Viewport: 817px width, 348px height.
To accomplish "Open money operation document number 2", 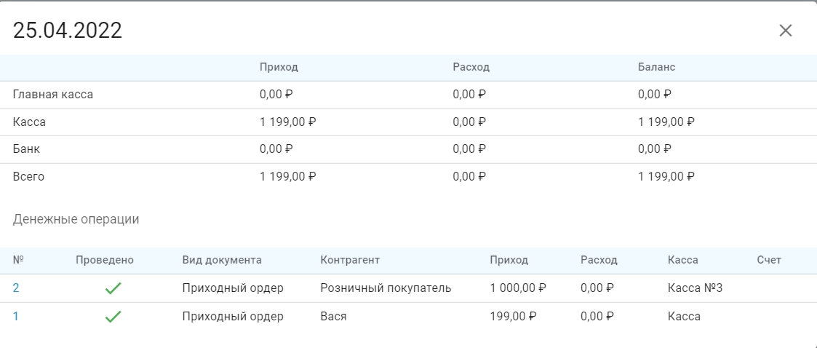I will pyautogui.click(x=16, y=288).
